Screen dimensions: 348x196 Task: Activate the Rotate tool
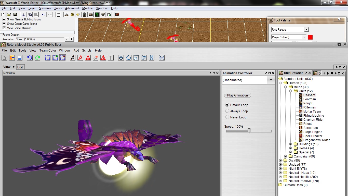click(x=129, y=58)
